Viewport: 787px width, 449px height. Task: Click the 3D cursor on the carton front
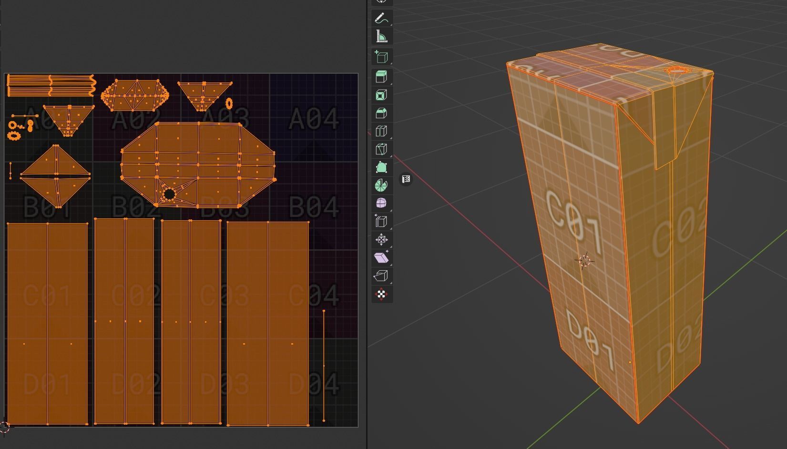(x=584, y=260)
